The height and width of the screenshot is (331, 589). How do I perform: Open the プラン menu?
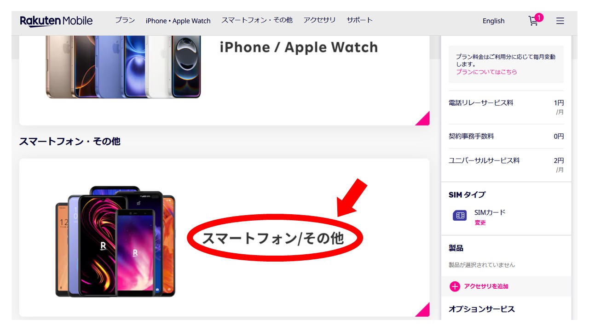[x=125, y=20]
